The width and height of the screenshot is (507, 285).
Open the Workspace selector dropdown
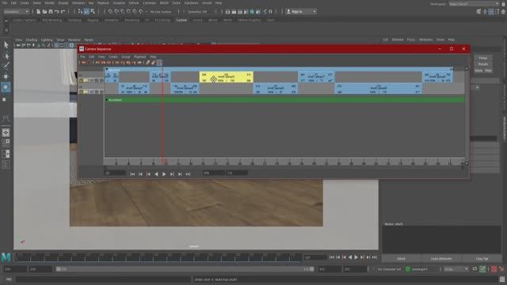pos(474,4)
